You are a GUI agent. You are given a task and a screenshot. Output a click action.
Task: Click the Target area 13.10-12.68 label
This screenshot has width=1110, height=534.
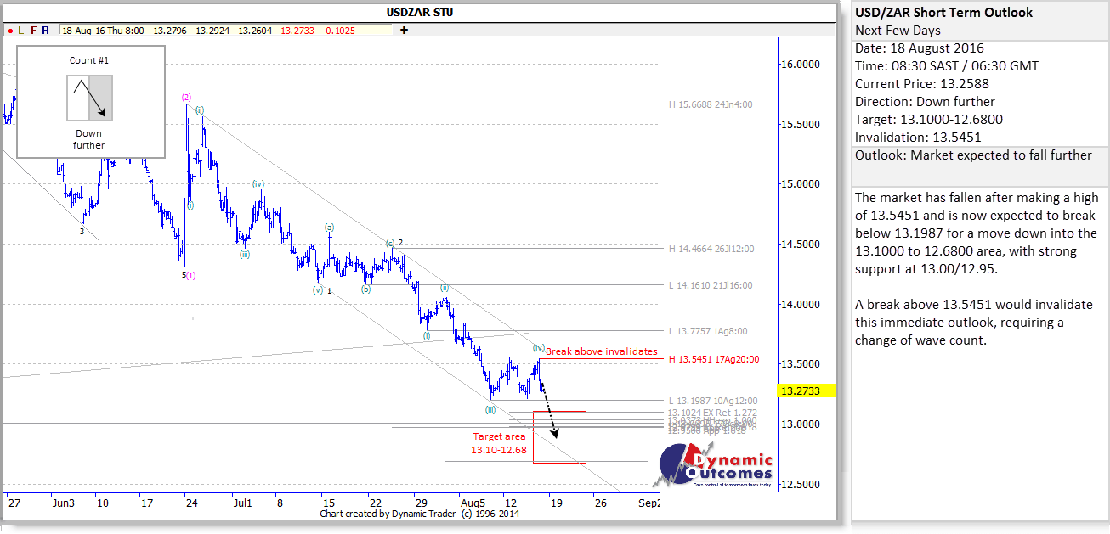pos(500,443)
